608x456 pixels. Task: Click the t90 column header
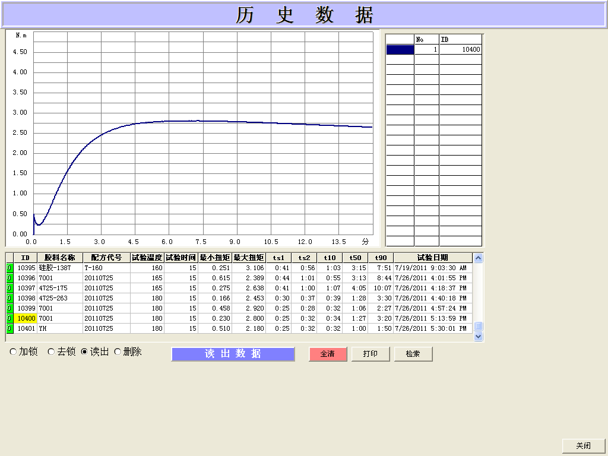pyautogui.click(x=381, y=258)
